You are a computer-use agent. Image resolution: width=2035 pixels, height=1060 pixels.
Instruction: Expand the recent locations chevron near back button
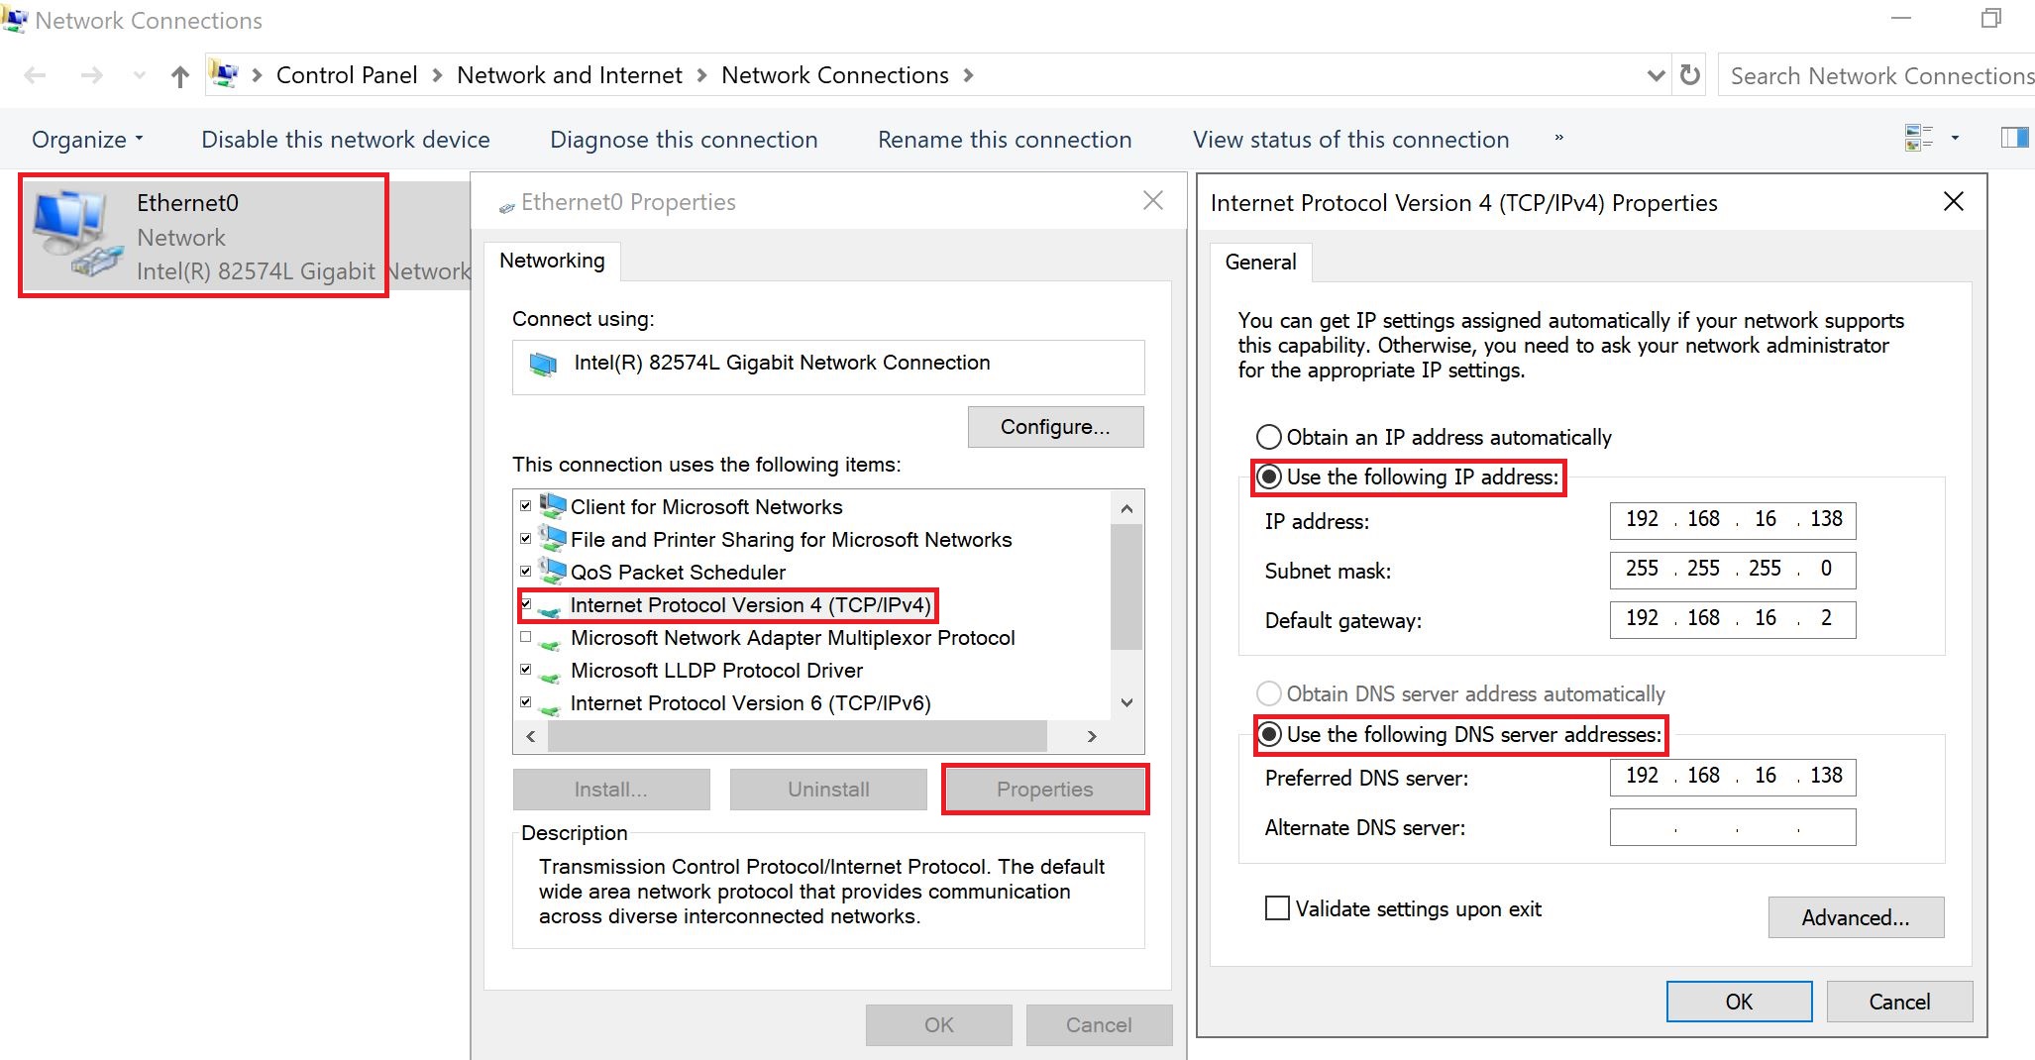(x=139, y=74)
